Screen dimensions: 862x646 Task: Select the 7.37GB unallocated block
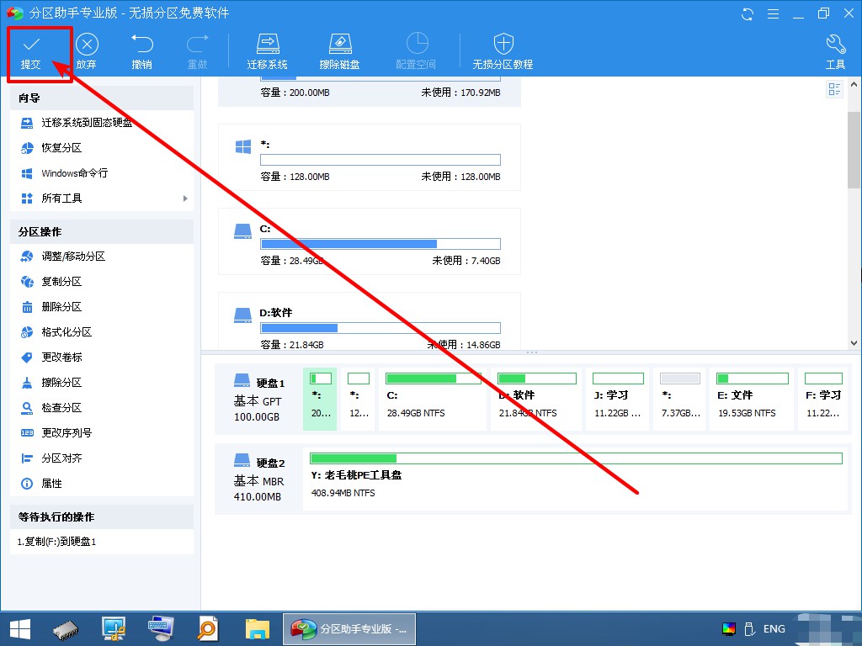(679, 400)
